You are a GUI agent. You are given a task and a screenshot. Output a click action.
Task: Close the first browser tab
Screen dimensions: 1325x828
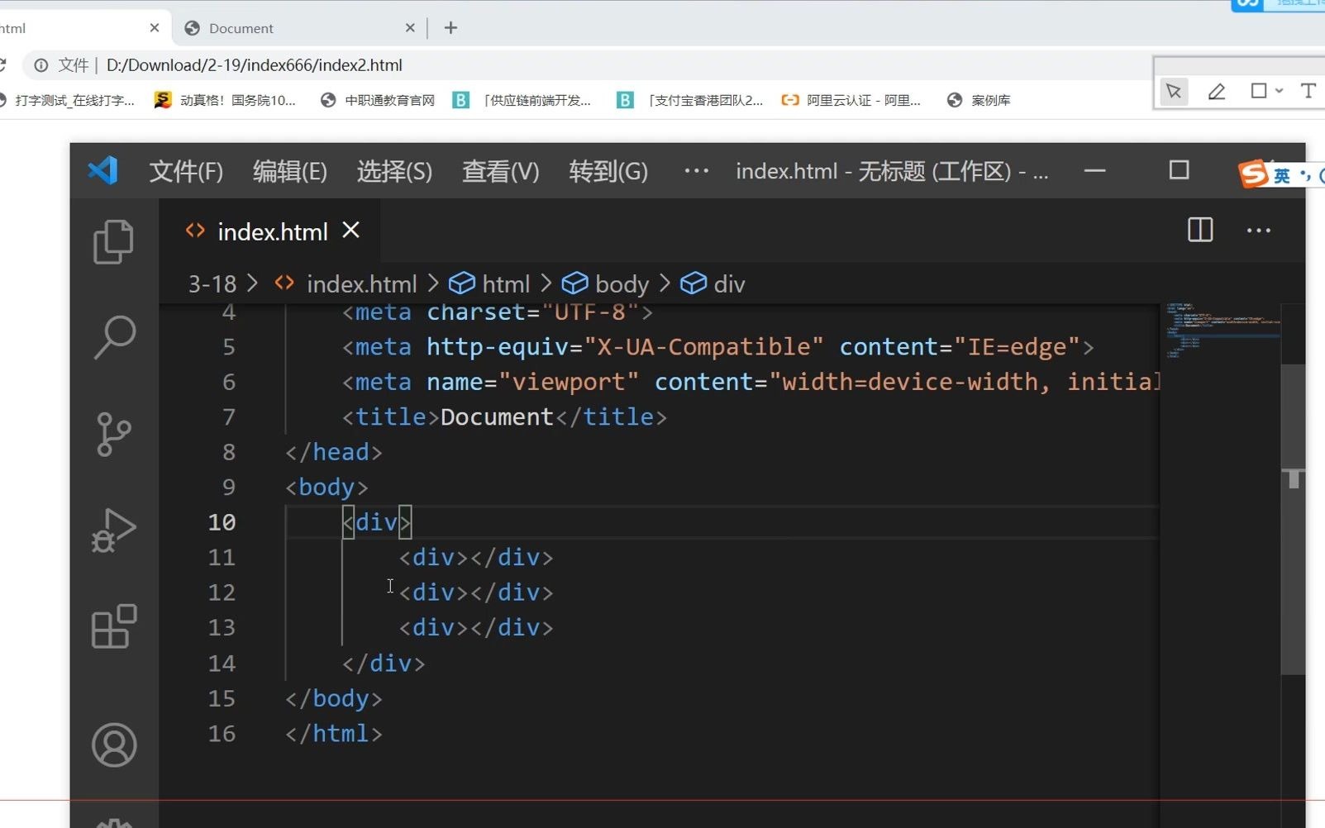point(155,28)
